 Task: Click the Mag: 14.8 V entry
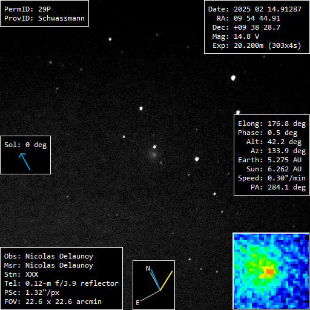[236, 36]
